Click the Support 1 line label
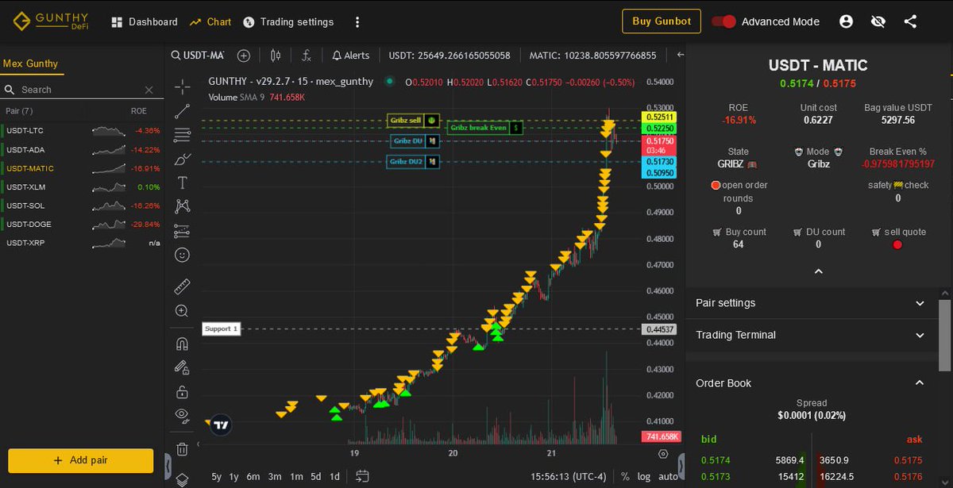953x488 pixels. pyautogui.click(x=222, y=329)
